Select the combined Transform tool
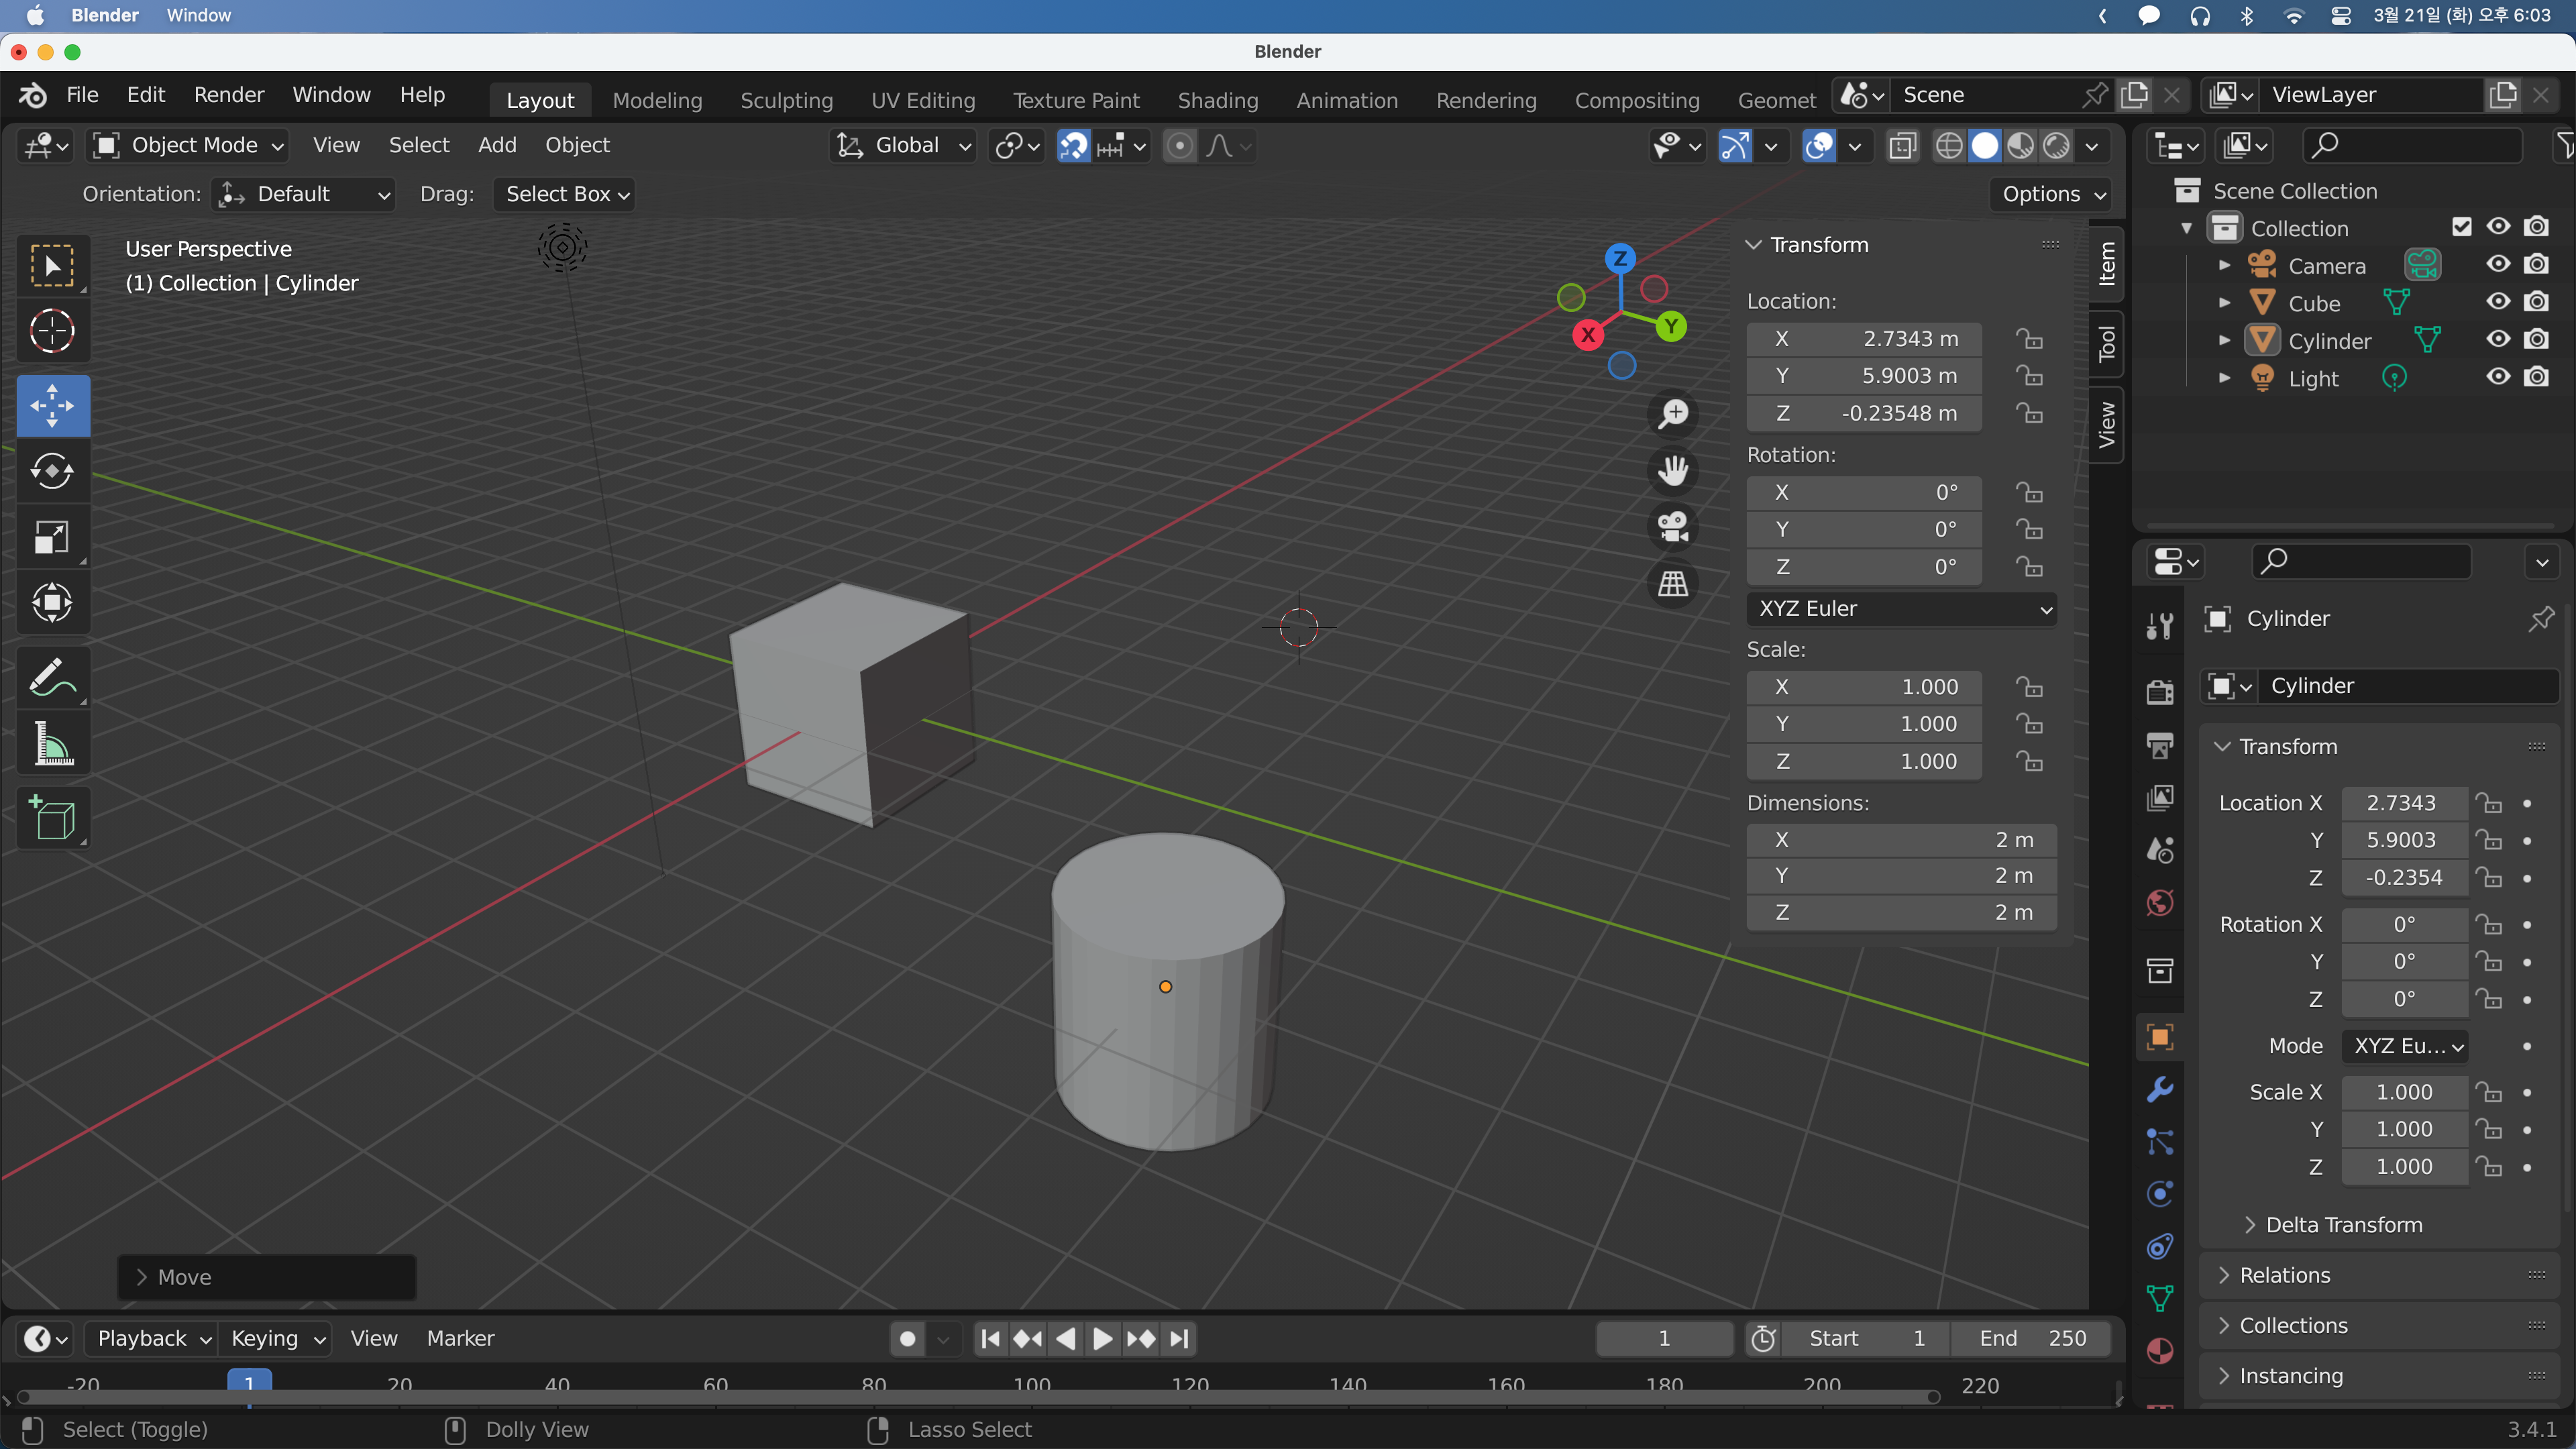 (x=52, y=603)
